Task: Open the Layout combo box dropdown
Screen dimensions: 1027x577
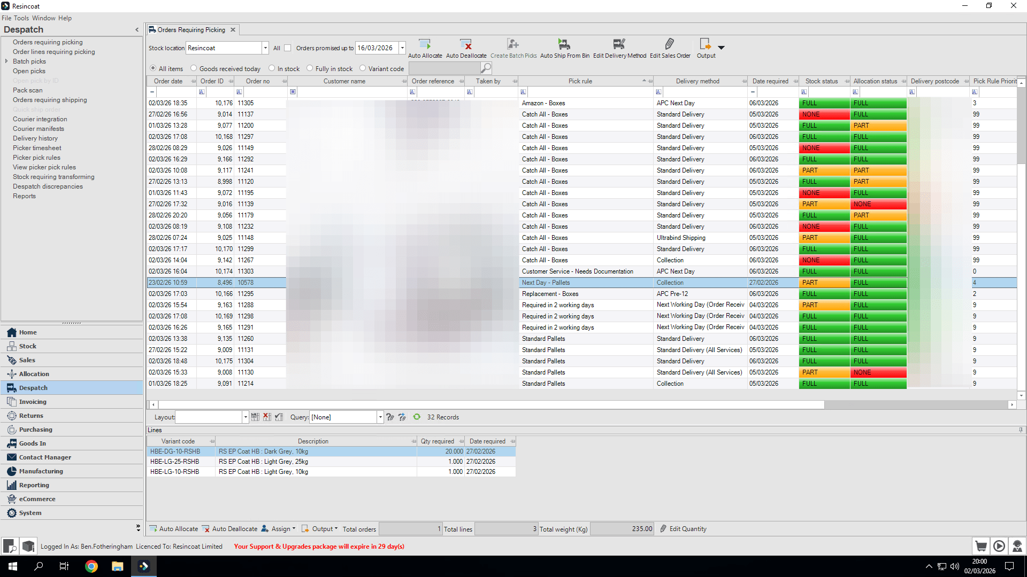Action: 246,417
